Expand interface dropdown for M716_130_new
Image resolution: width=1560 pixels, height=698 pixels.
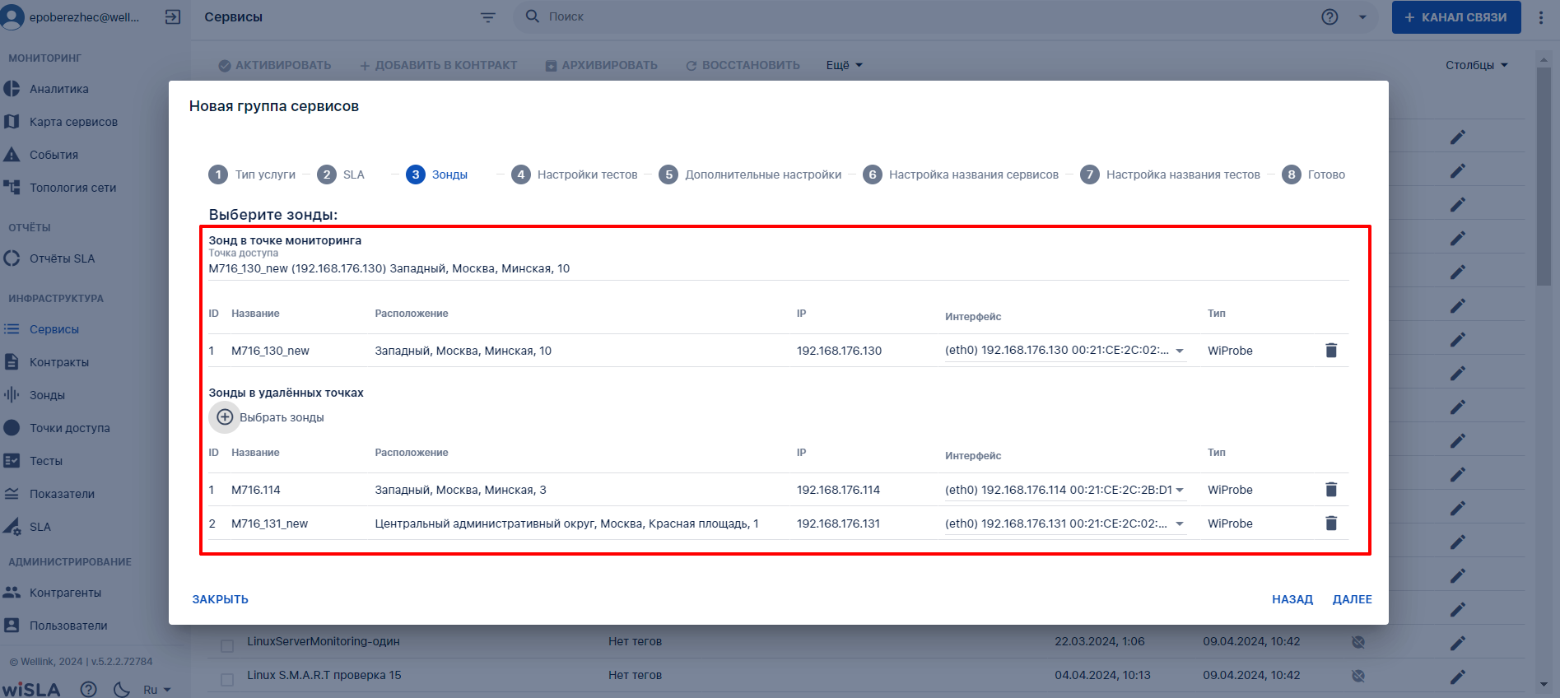pos(1180,351)
